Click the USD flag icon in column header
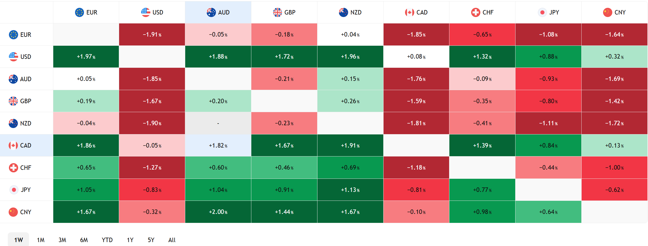The image size is (648, 246). click(x=146, y=12)
